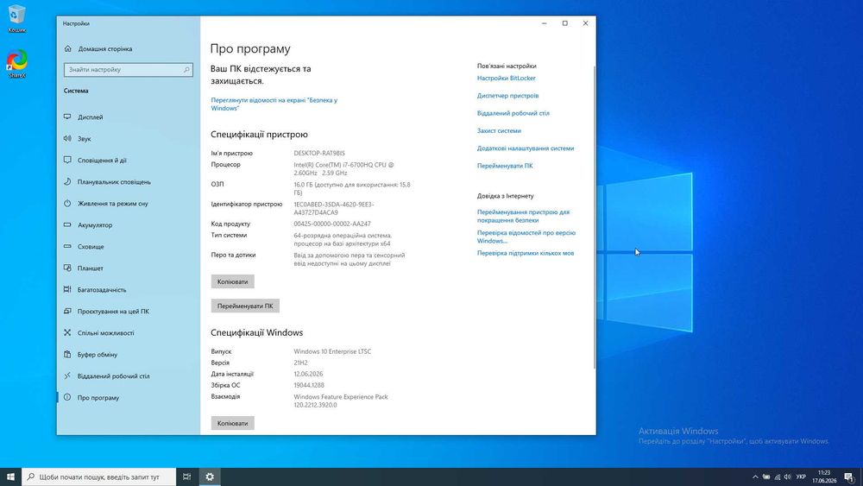Click the Перейменувати ПК related link

(x=505, y=166)
